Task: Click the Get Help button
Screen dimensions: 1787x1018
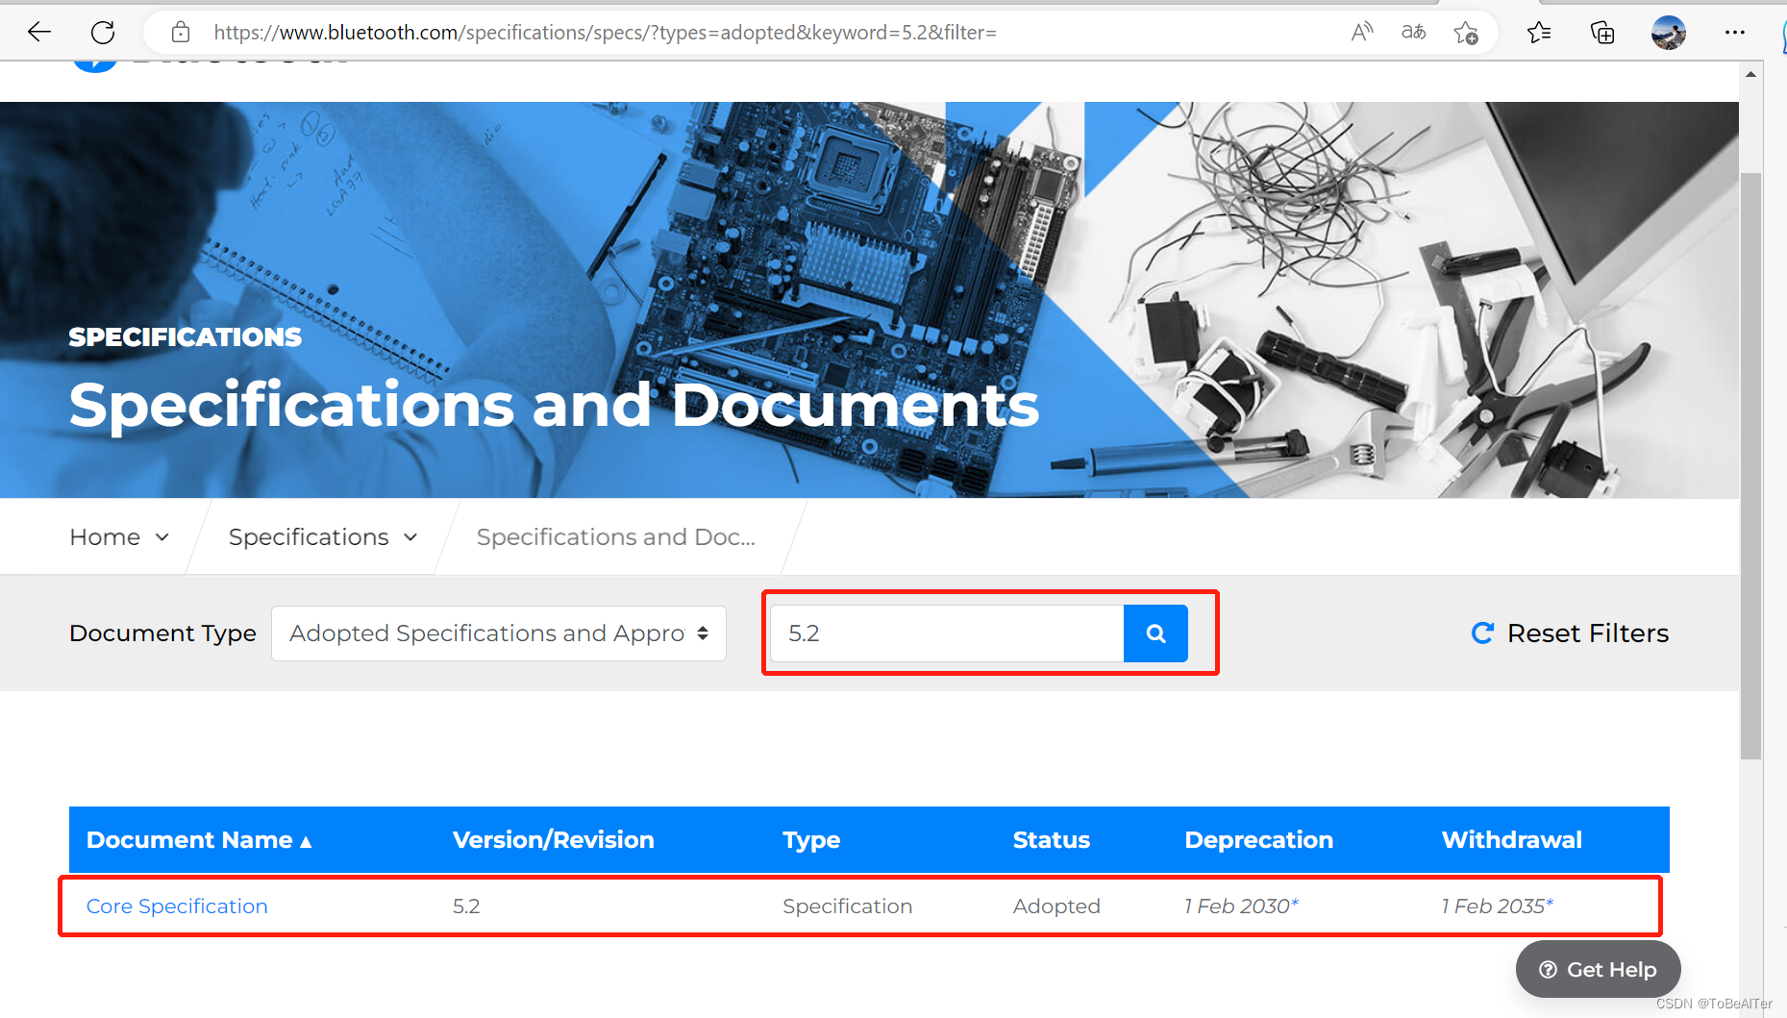Action: [1599, 969]
